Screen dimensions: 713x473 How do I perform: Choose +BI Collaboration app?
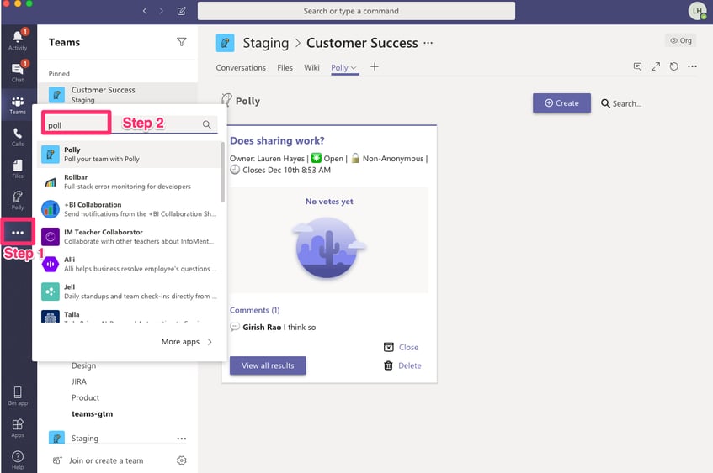[x=129, y=209]
